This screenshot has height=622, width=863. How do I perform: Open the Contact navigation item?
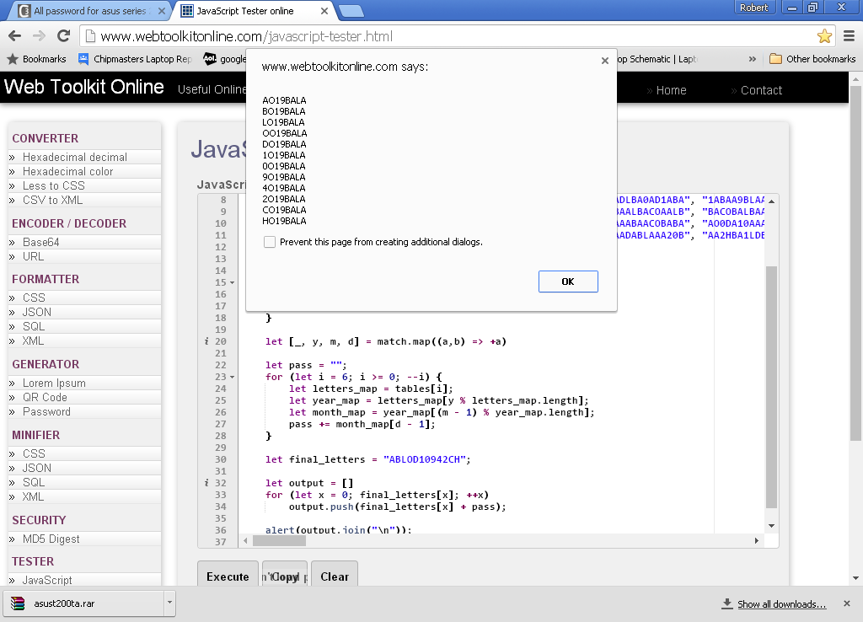[x=760, y=90]
